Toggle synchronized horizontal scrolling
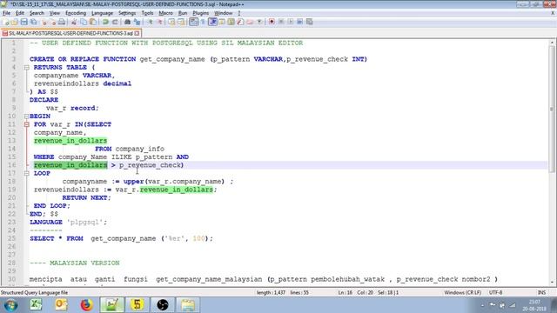Image resolution: width=557 pixels, height=313 pixels. [x=181, y=22]
